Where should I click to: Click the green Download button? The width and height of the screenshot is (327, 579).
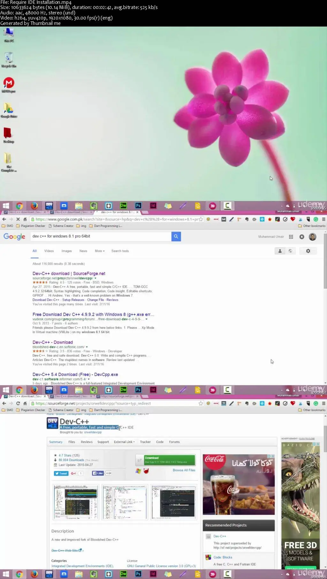[165, 460]
